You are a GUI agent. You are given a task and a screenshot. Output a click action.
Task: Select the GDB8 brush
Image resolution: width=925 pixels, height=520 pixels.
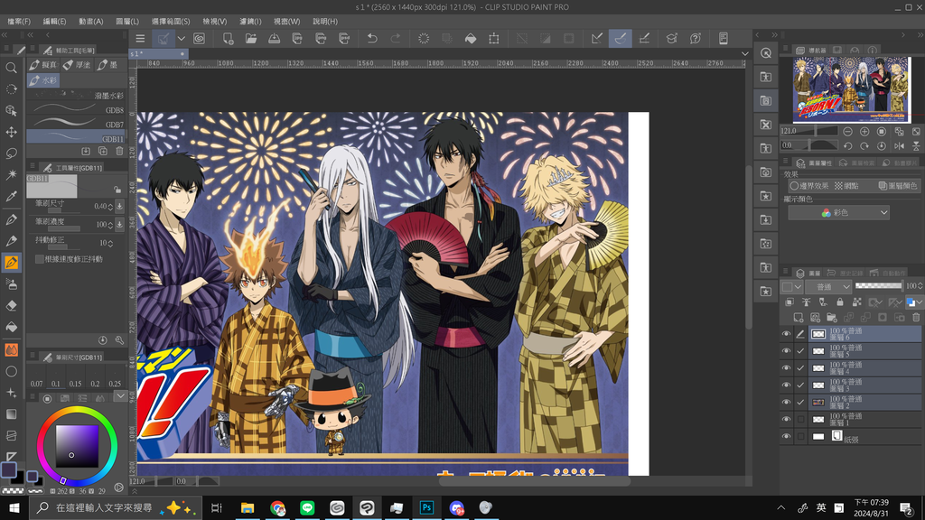(77, 109)
